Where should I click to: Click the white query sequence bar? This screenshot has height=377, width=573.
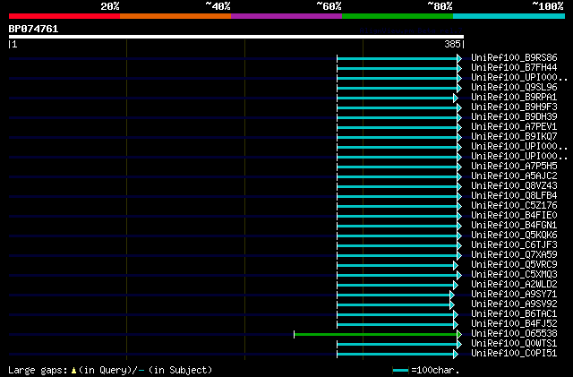click(x=236, y=37)
